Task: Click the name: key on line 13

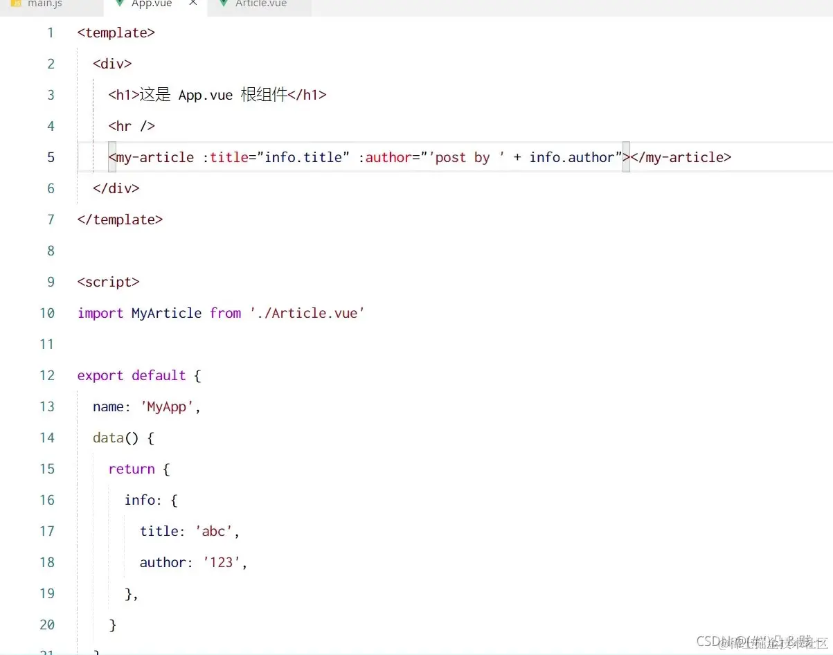Action: coord(112,407)
